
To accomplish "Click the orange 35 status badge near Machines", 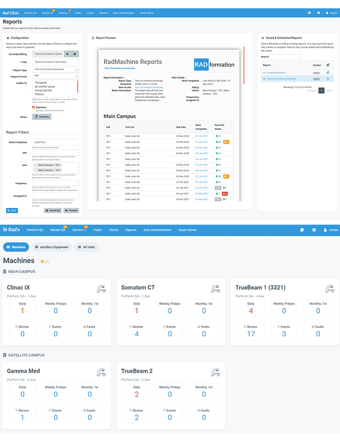I will tap(45, 261).
